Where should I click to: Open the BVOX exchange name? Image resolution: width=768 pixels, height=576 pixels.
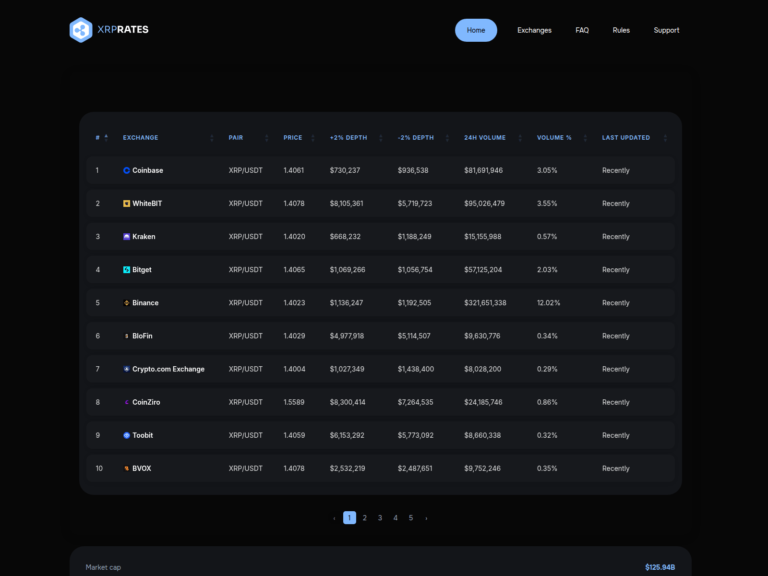pyautogui.click(x=142, y=468)
